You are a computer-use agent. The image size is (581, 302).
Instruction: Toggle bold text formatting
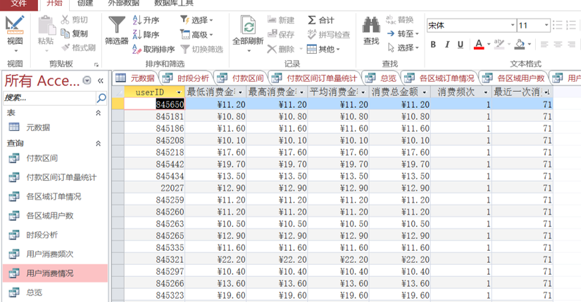point(433,45)
